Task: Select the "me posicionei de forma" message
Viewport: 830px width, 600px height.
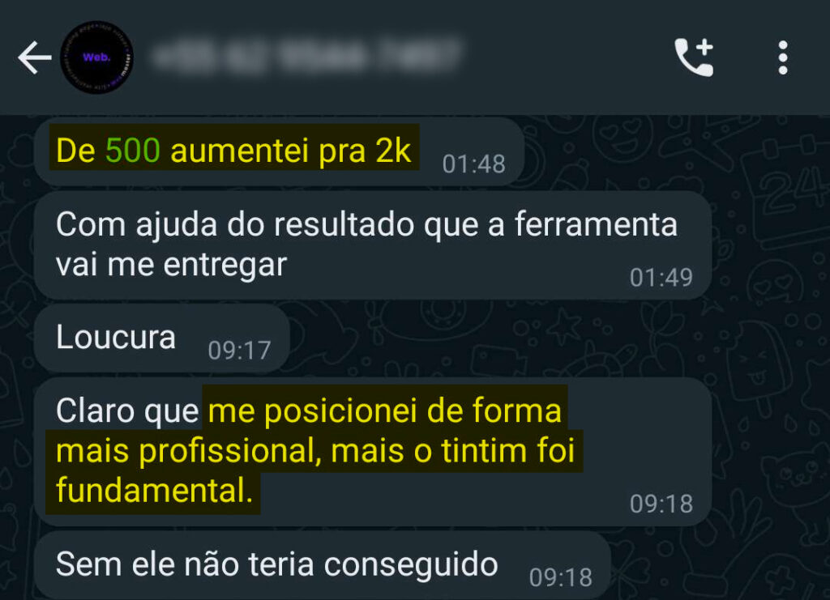Action: pos(373,451)
